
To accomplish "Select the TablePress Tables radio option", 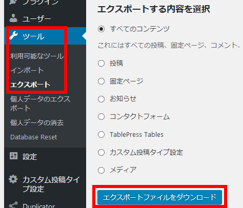I will click(102, 134).
